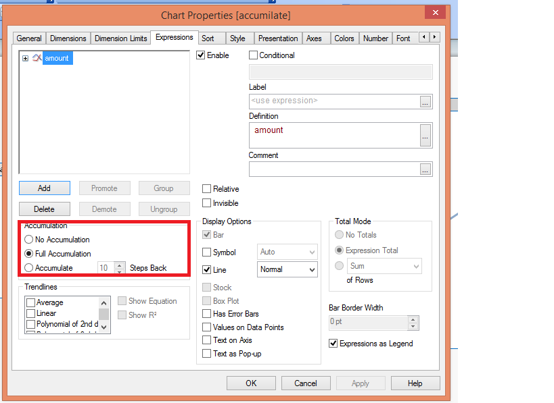
Task: Click the Comment input field
Action: pos(334,169)
